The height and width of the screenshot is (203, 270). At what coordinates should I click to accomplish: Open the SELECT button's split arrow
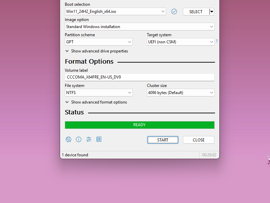[x=212, y=12]
